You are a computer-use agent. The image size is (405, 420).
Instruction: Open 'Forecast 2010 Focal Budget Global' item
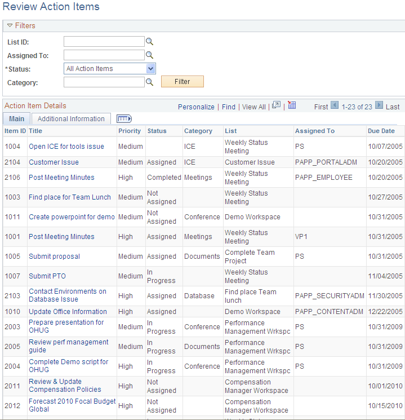(x=72, y=405)
